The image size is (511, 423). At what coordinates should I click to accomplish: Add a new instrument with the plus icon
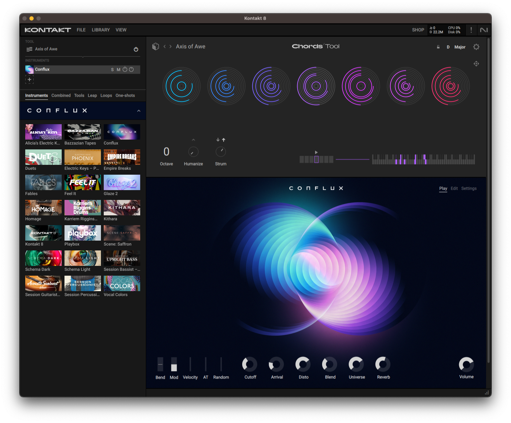[29, 79]
